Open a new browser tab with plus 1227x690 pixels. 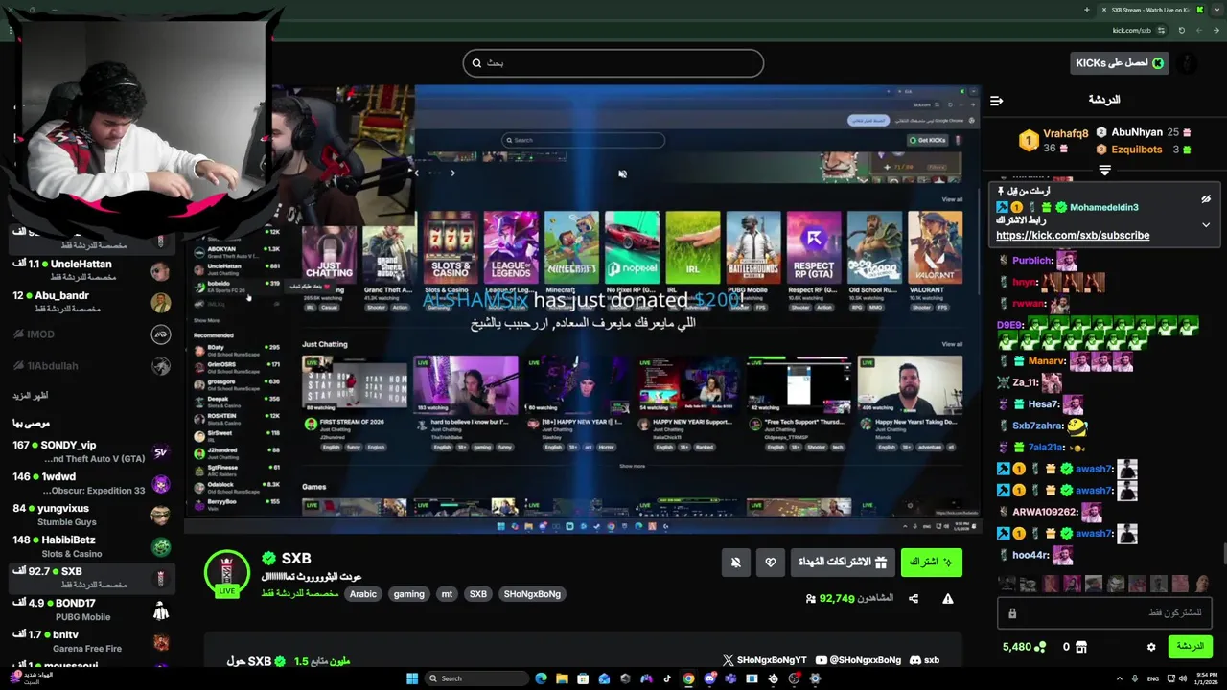1086,10
